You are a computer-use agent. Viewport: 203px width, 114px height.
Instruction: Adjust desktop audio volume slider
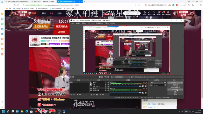pos(125,93)
